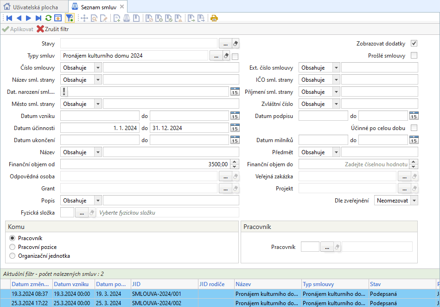
Task: Click the orange print icon
Action: point(214,18)
